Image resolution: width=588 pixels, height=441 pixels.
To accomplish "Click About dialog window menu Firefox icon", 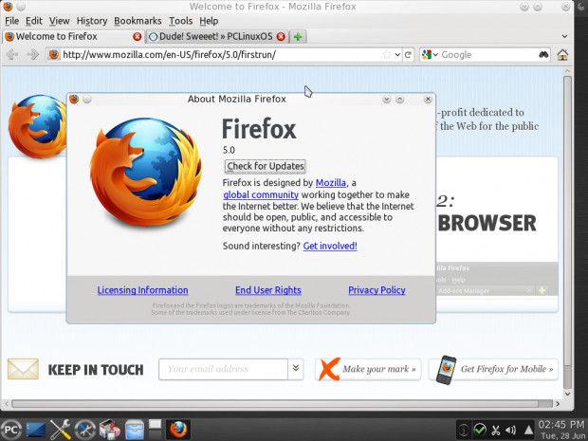I will pos(74,99).
